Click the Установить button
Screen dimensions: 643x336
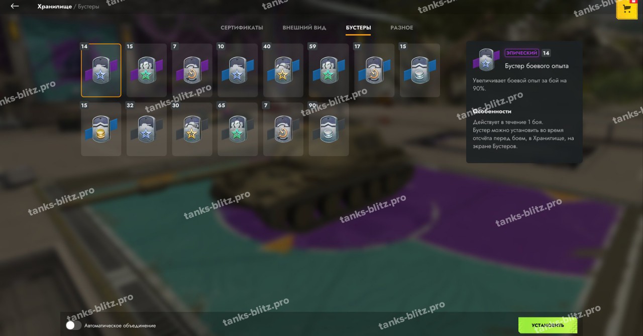pyautogui.click(x=548, y=325)
